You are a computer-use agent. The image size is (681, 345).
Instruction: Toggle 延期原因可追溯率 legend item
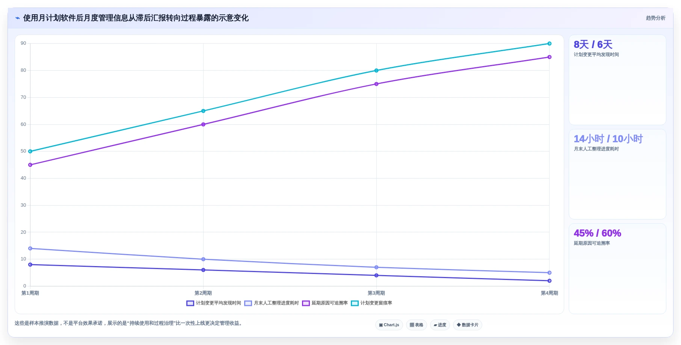[325, 303]
